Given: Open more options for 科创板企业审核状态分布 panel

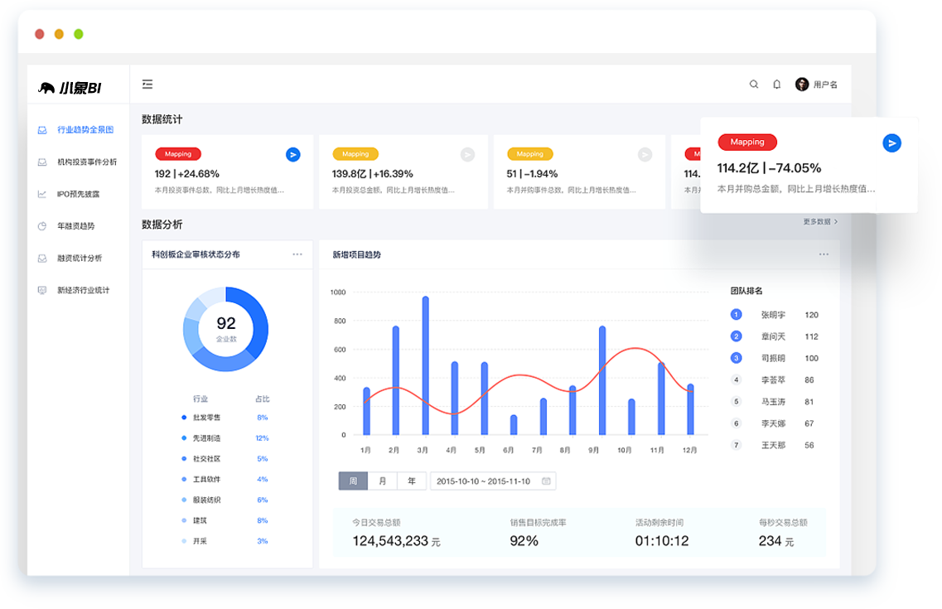Looking at the screenshot, I should pyautogui.click(x=297, y=254).
